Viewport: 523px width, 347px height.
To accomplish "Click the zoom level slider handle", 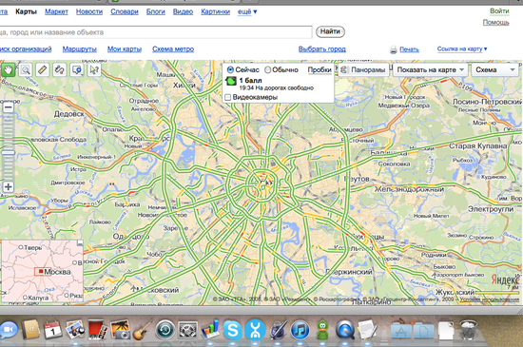I will point(8,153).
